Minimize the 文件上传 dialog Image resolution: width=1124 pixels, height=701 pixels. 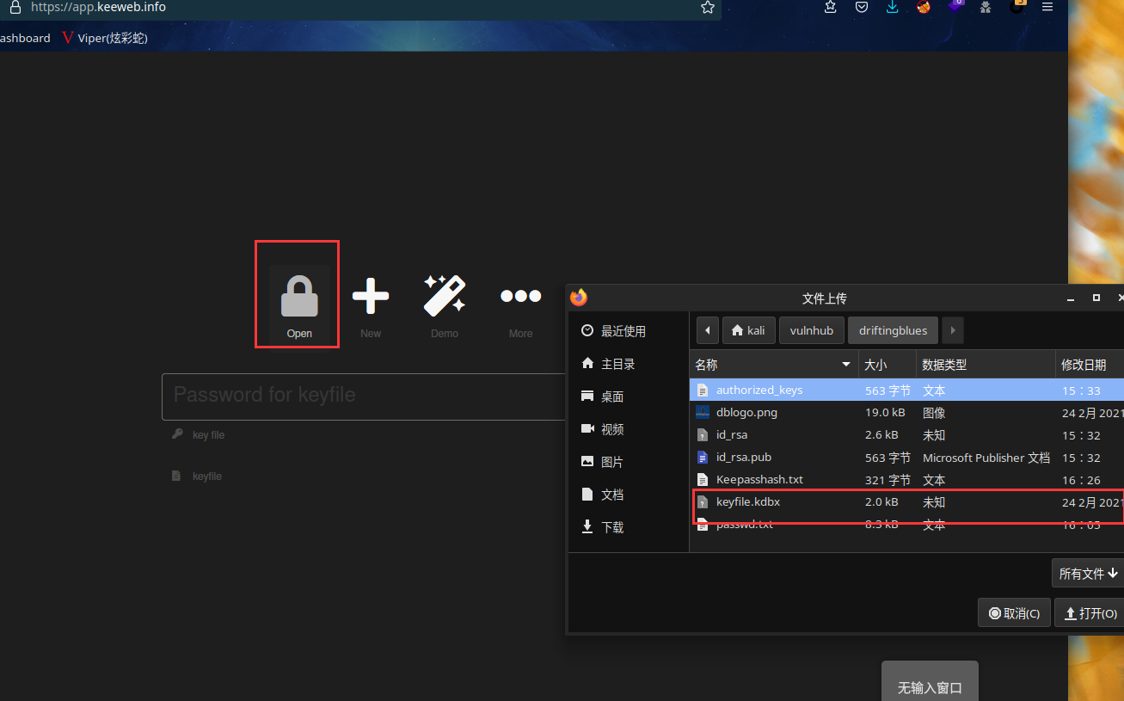[x=1071, y=298]
